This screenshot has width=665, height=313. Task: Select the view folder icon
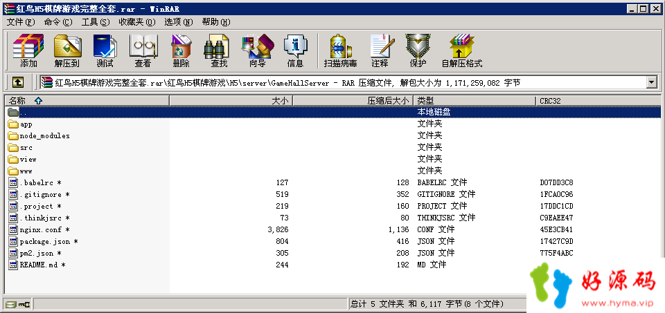click(x=13, y=160)
